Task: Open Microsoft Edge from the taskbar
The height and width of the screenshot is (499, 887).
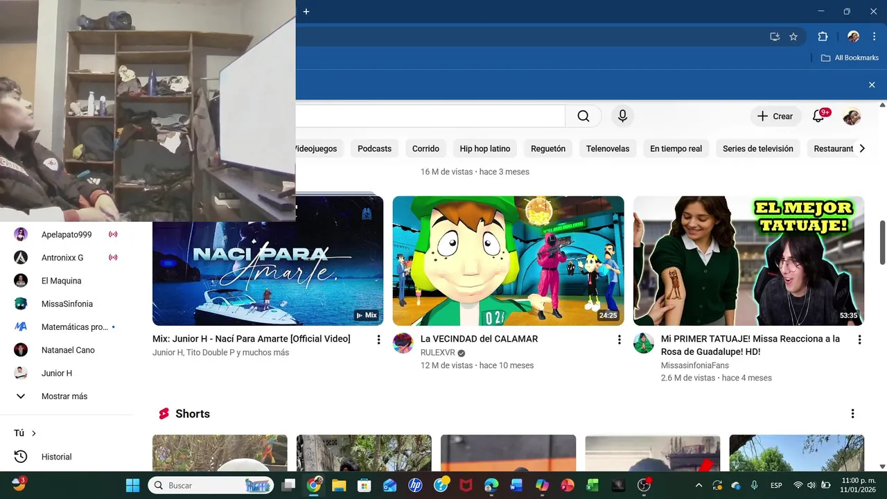Action: click(x=491, y=485)
